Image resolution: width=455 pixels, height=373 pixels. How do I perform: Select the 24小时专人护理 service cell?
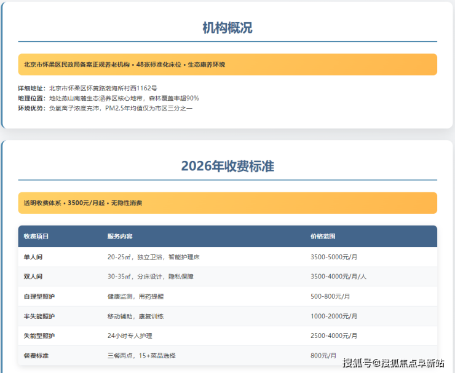pos(130,336)
